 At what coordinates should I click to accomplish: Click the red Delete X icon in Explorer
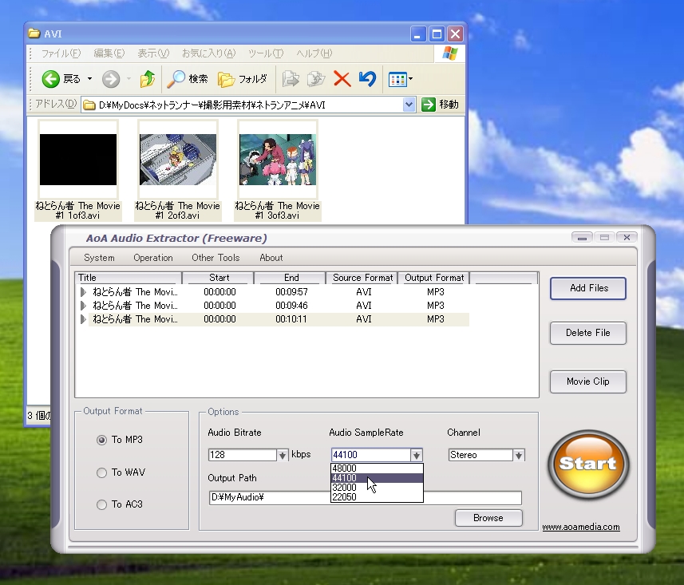(x=342, y=79)
